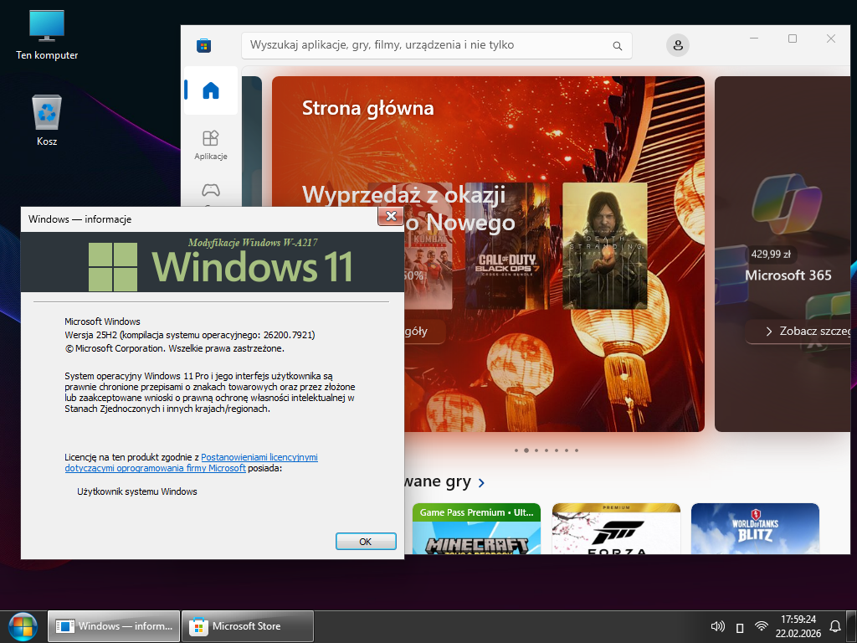
Task: Open the World of Tanks Blitz tile
Action: click(755, 528)
